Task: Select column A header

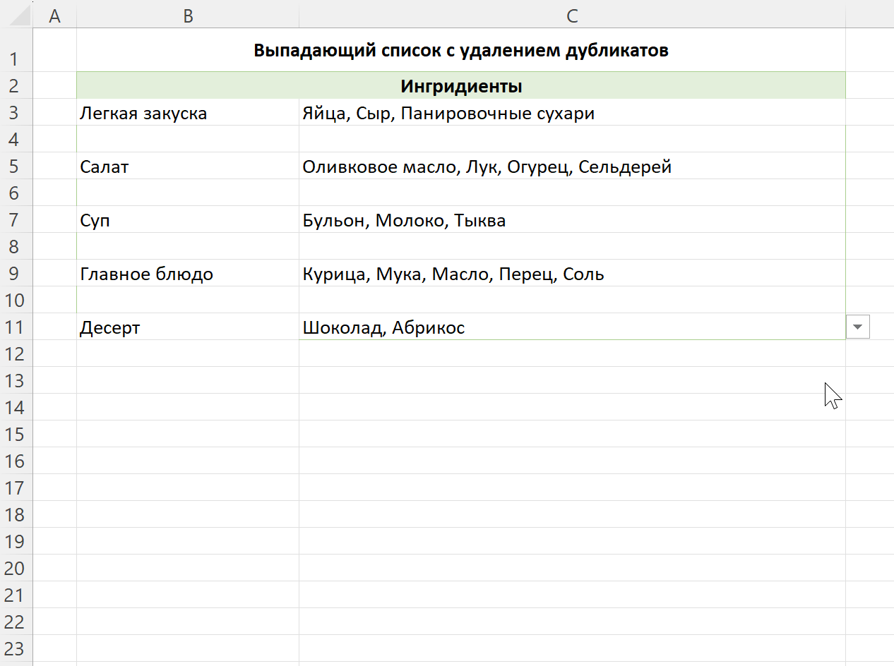Action: (54, 16)
